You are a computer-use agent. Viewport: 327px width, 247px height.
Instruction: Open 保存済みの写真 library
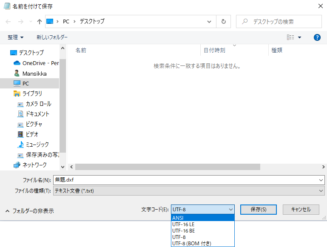click(38, 155)
